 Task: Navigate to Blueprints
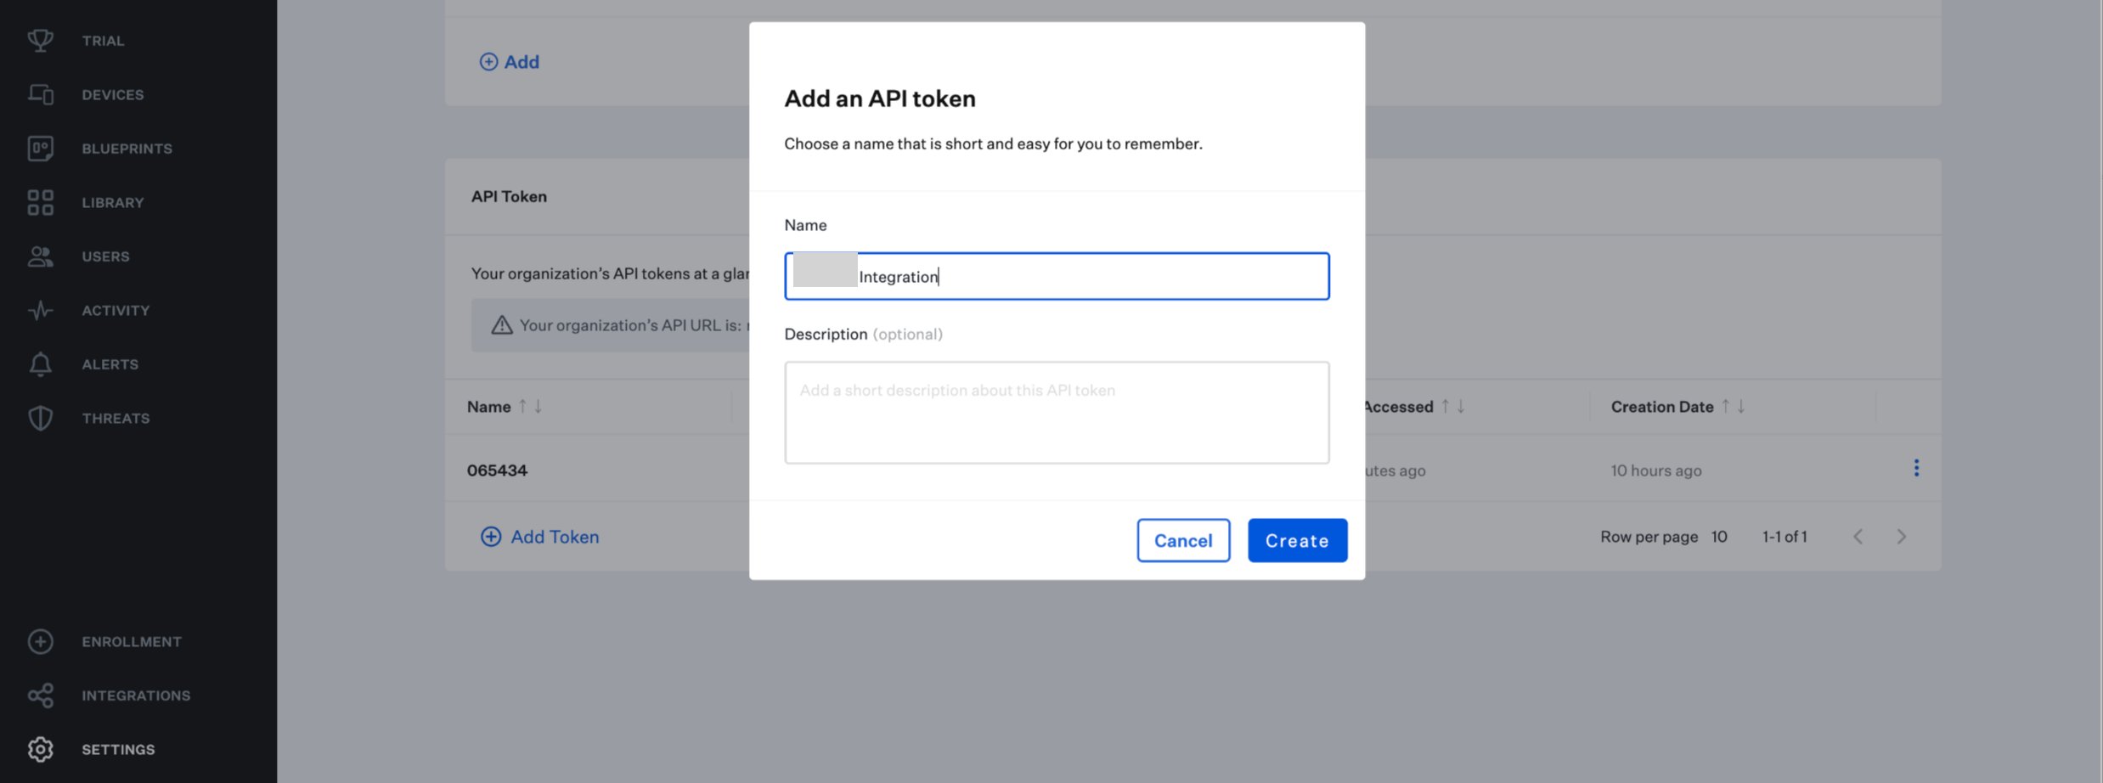click(127, 149)
